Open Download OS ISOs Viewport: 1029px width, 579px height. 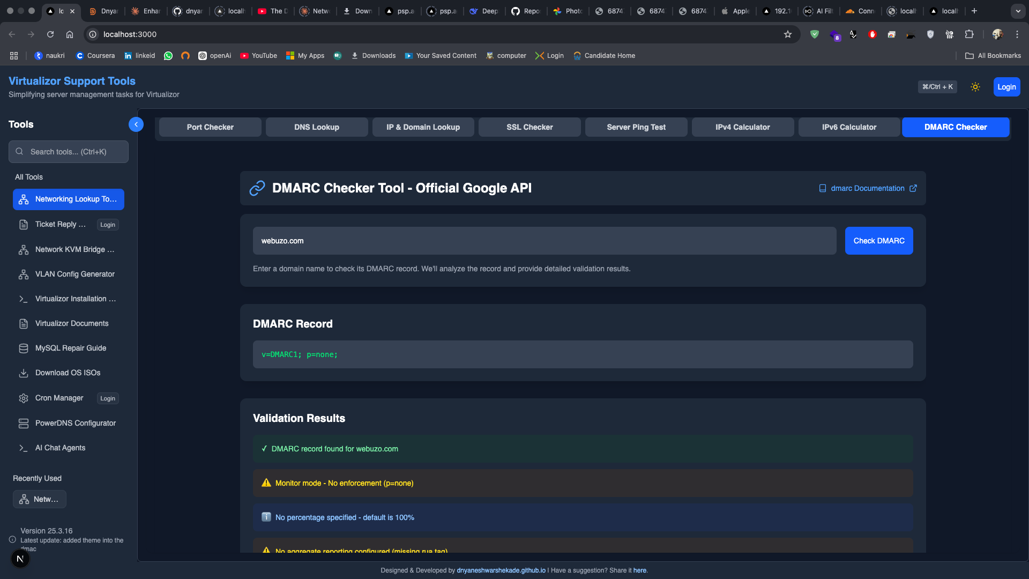[69, 373]
